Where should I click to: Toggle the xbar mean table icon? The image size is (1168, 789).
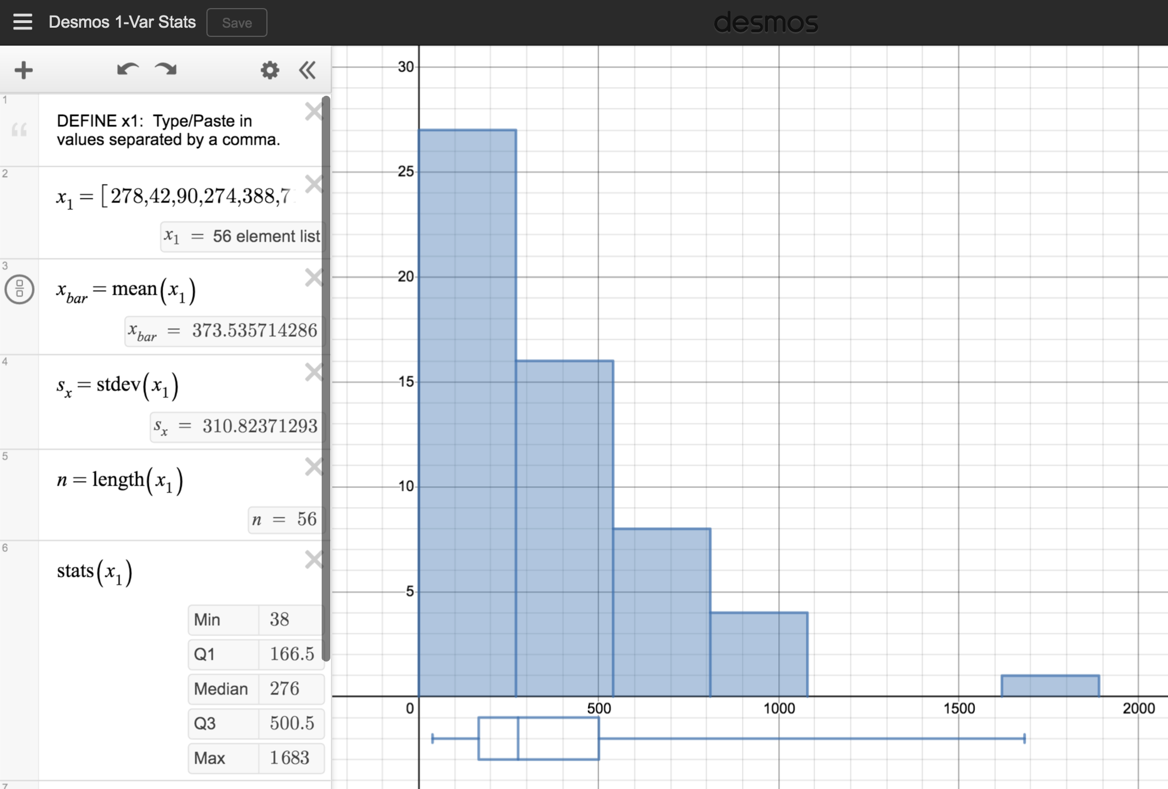click(19, 289)
